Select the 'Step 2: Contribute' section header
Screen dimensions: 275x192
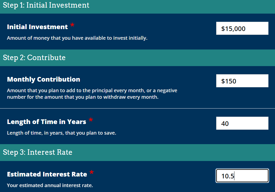[34, 58]
